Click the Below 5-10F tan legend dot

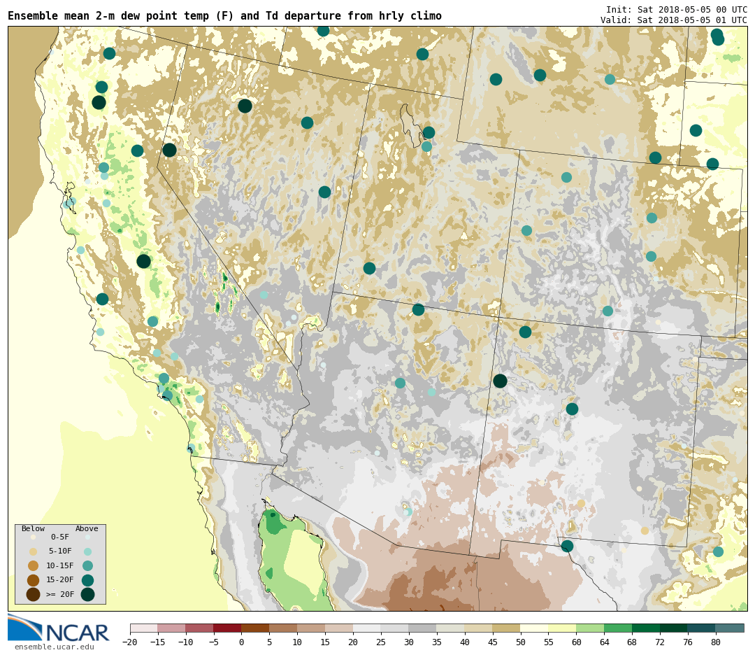[34, 551]
